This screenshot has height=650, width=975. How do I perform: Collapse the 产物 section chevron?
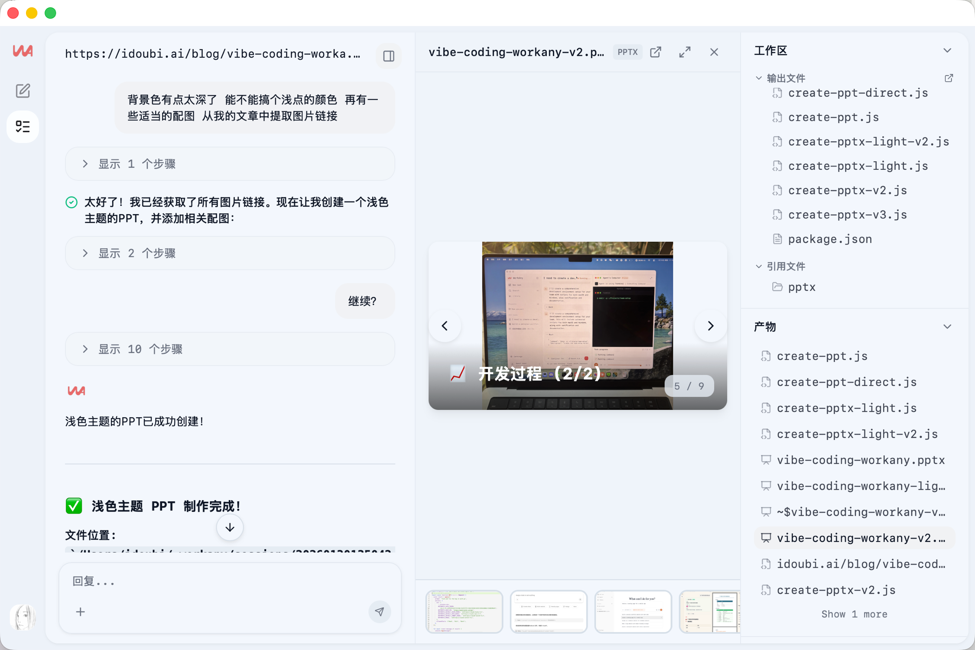tap(947, 327)
